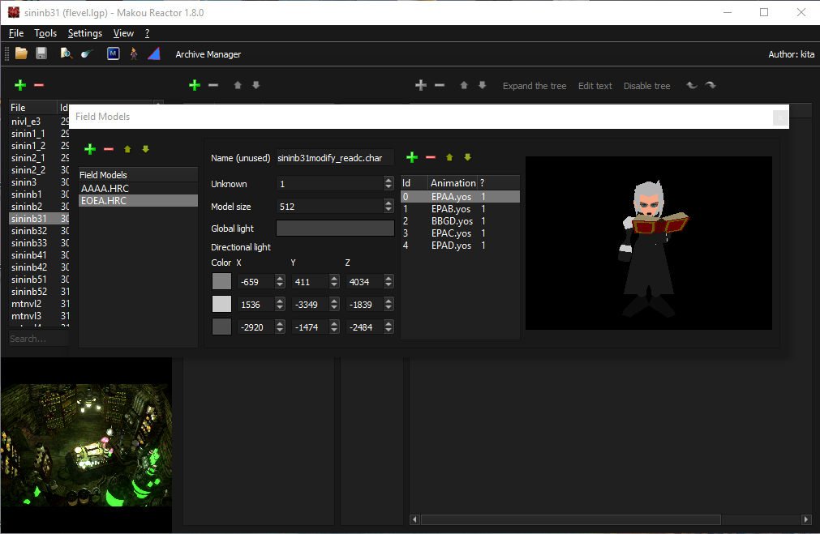Move animation down with yellow arrow
The height and width of the screenshot is (534, 820).
click(x=467, y=157)
